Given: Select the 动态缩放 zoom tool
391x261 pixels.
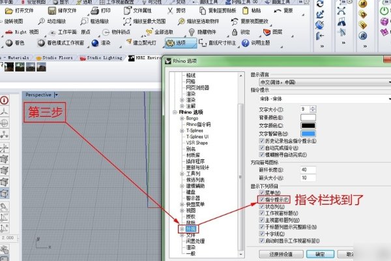Looking at the screenshot, I should pos(41,22).
